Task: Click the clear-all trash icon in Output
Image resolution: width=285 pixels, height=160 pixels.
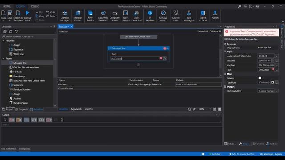Action: [x=62, y=120]
